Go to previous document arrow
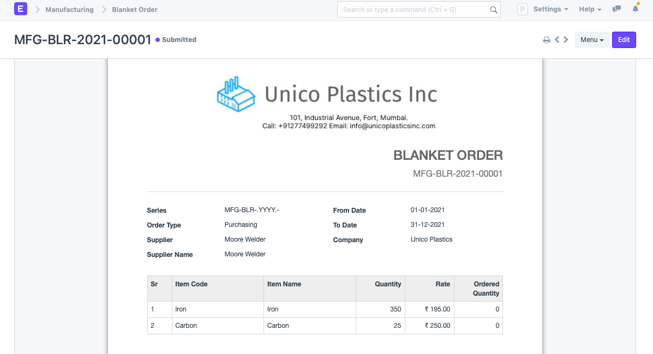 (x=557, y=40)
